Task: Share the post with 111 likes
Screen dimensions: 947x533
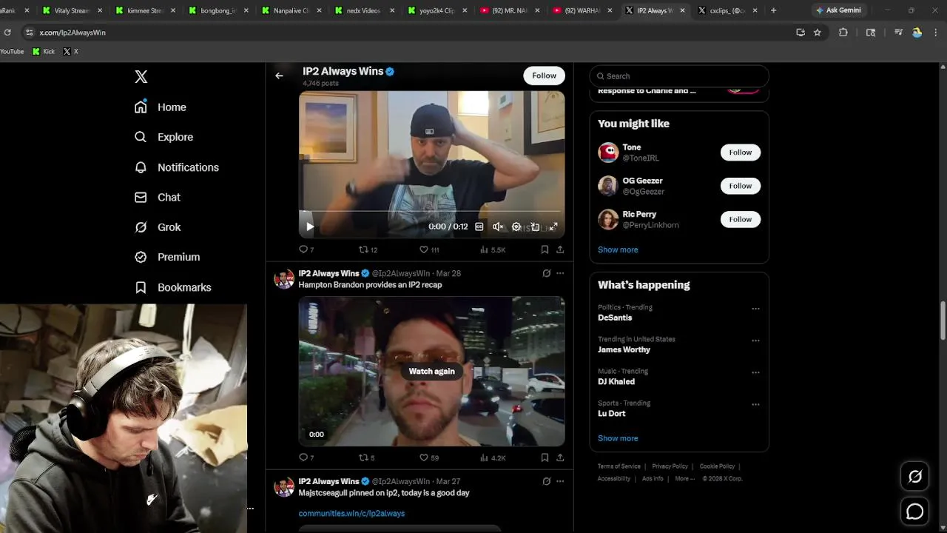Action: [x=560, y=249]
